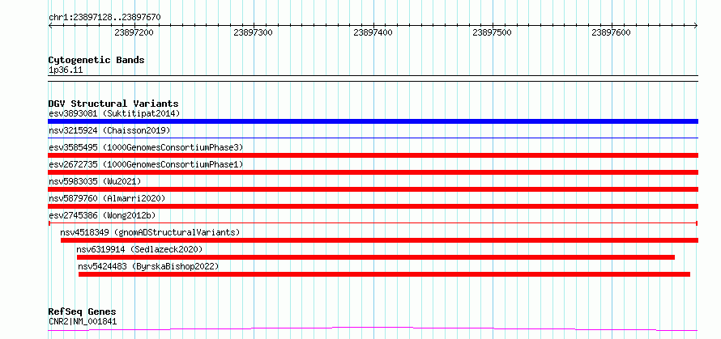
Task: Click the chr1:23897128..23897670 region label
Action: (x=105, y=18)
